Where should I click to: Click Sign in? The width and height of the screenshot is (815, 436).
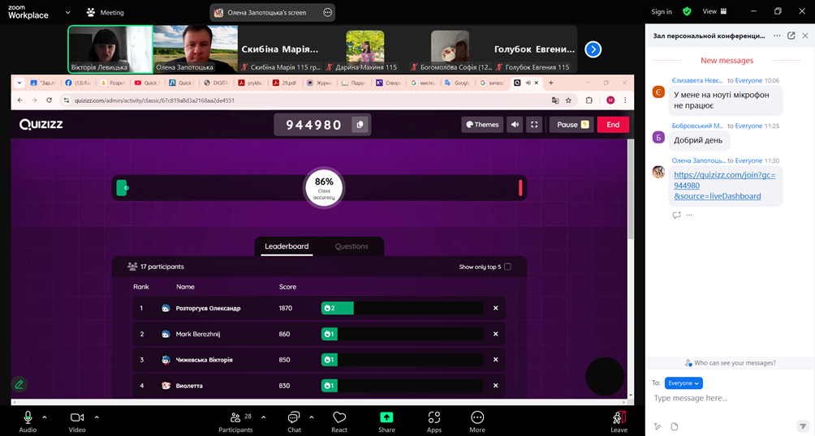661,11
